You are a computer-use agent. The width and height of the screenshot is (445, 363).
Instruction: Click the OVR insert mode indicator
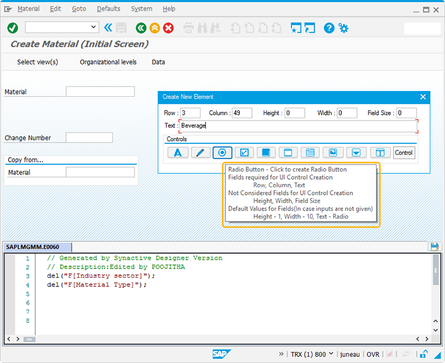(x=373, y=354)
